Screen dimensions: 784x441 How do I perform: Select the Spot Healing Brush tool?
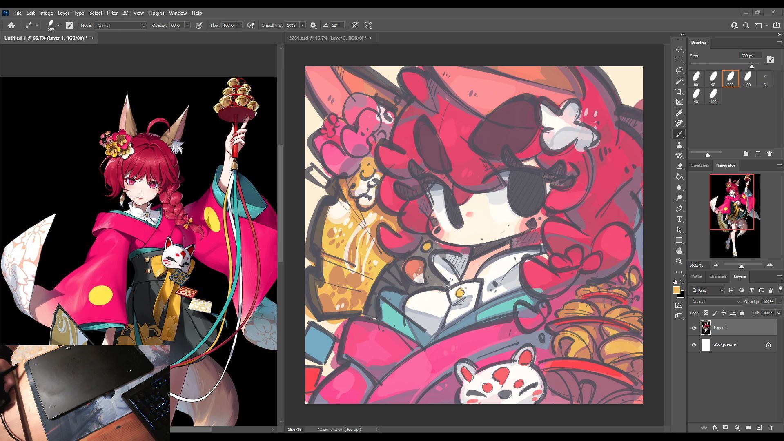click(x=679, y=123)
